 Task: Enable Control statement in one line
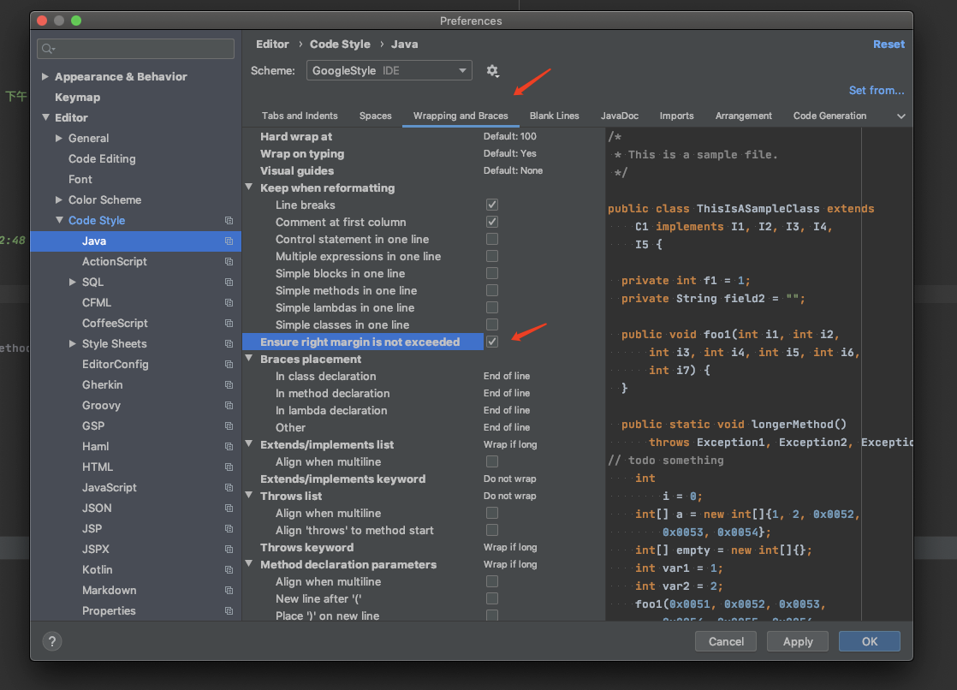click(492, 239)
